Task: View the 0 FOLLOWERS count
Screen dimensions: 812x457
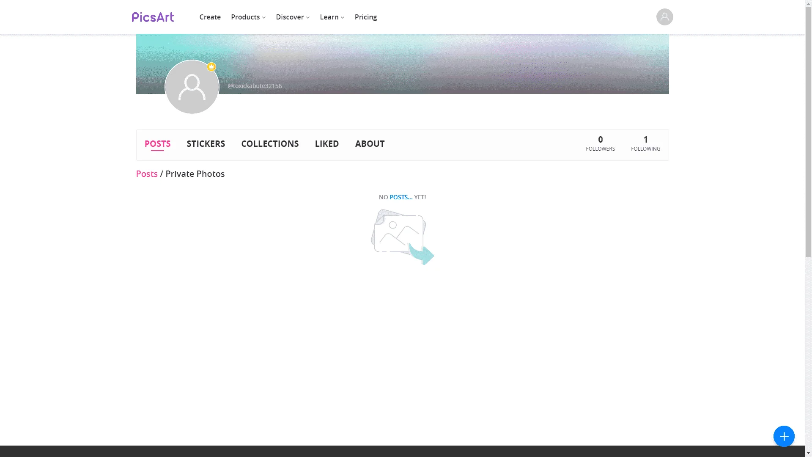Action: point(600,143)
